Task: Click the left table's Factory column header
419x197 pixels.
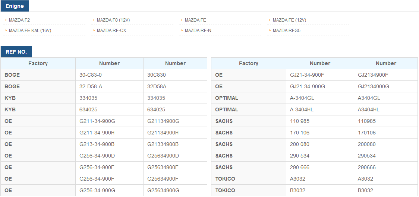Action: (x=38, y=64)
